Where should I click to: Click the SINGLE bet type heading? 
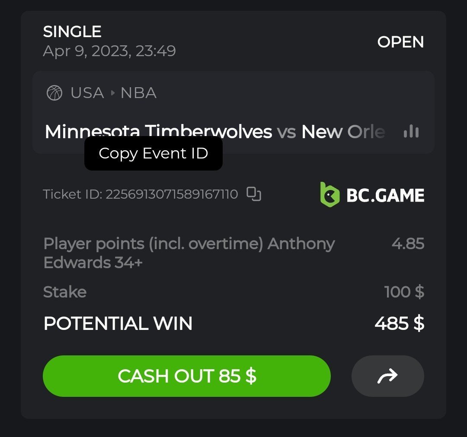tap(72, 32)
